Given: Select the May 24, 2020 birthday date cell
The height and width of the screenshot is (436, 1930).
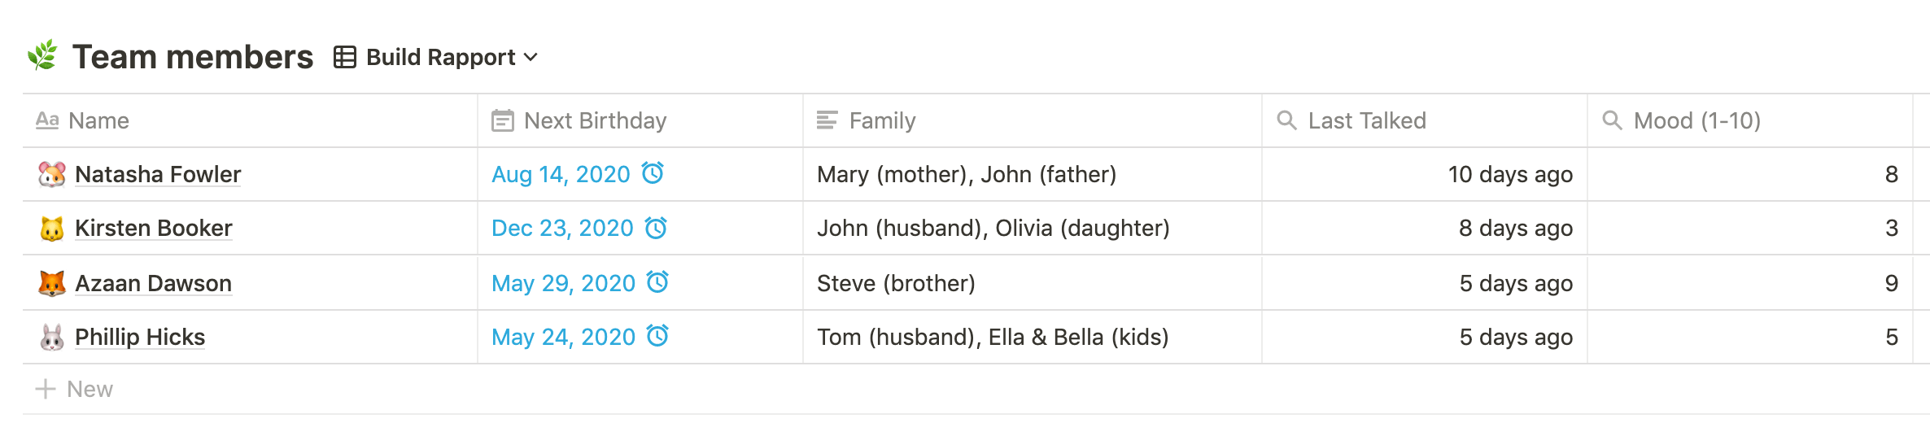Looking at the screenshot, I should [640, 337].
